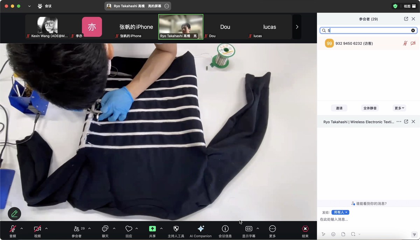This screenshot has width=420, height=240.
Task: Toggle the video camera button
Action: pos(37,229)
